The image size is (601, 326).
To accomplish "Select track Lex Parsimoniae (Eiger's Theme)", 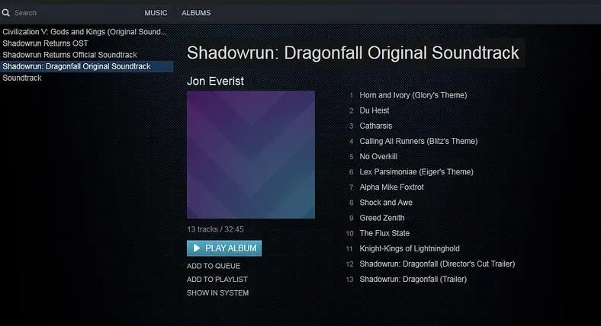I will click(x=416, y=172).
